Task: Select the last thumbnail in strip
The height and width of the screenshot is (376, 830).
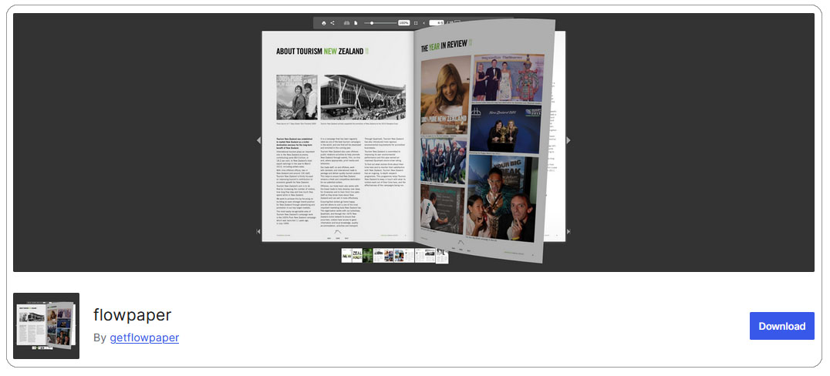Action: [442, 256]
